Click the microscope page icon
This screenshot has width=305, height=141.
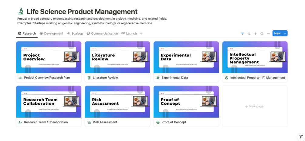(x=21, y=12)
